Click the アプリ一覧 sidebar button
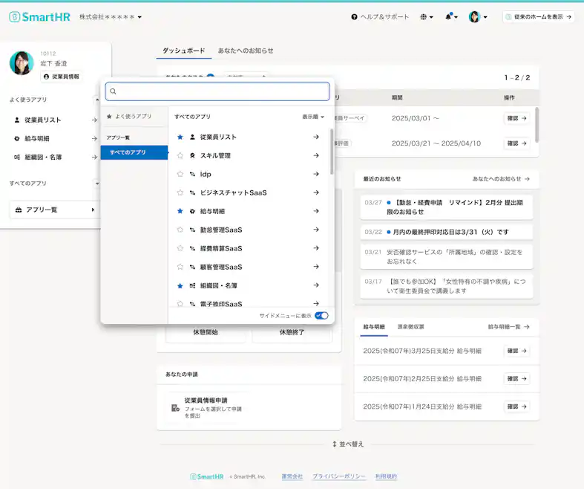 [x=55, y=210]
